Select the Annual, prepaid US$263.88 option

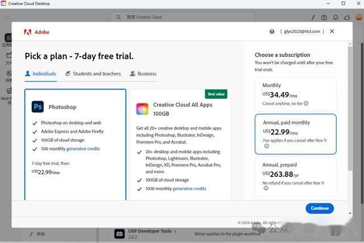click(295, 177)
